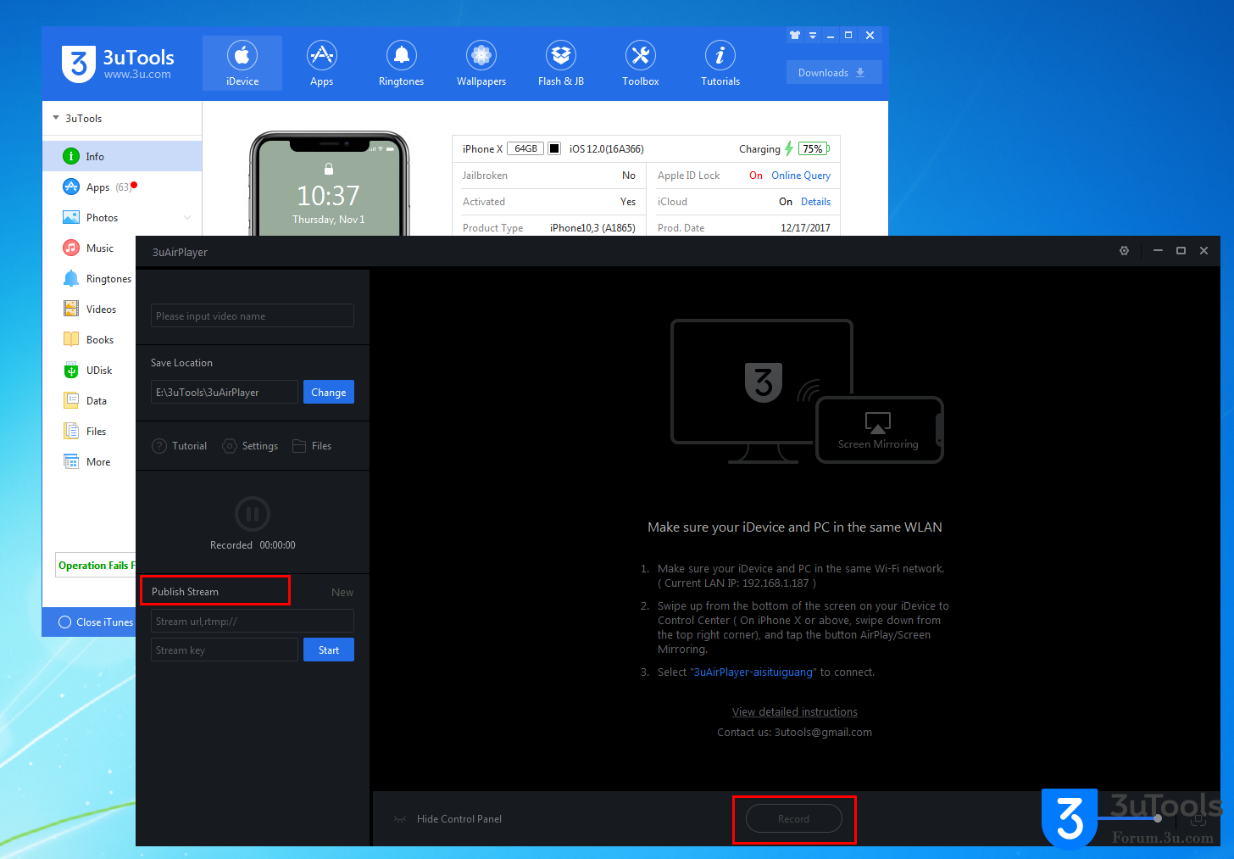Select Apps (63) in the sidebar
Viewport: 1234px width, 859px height.
pos(122,187)
